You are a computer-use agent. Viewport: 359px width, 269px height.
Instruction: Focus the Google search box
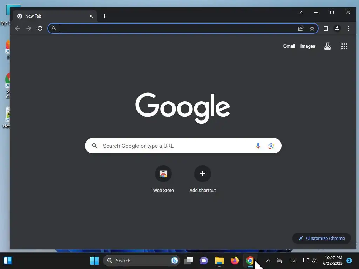point(183,146)
